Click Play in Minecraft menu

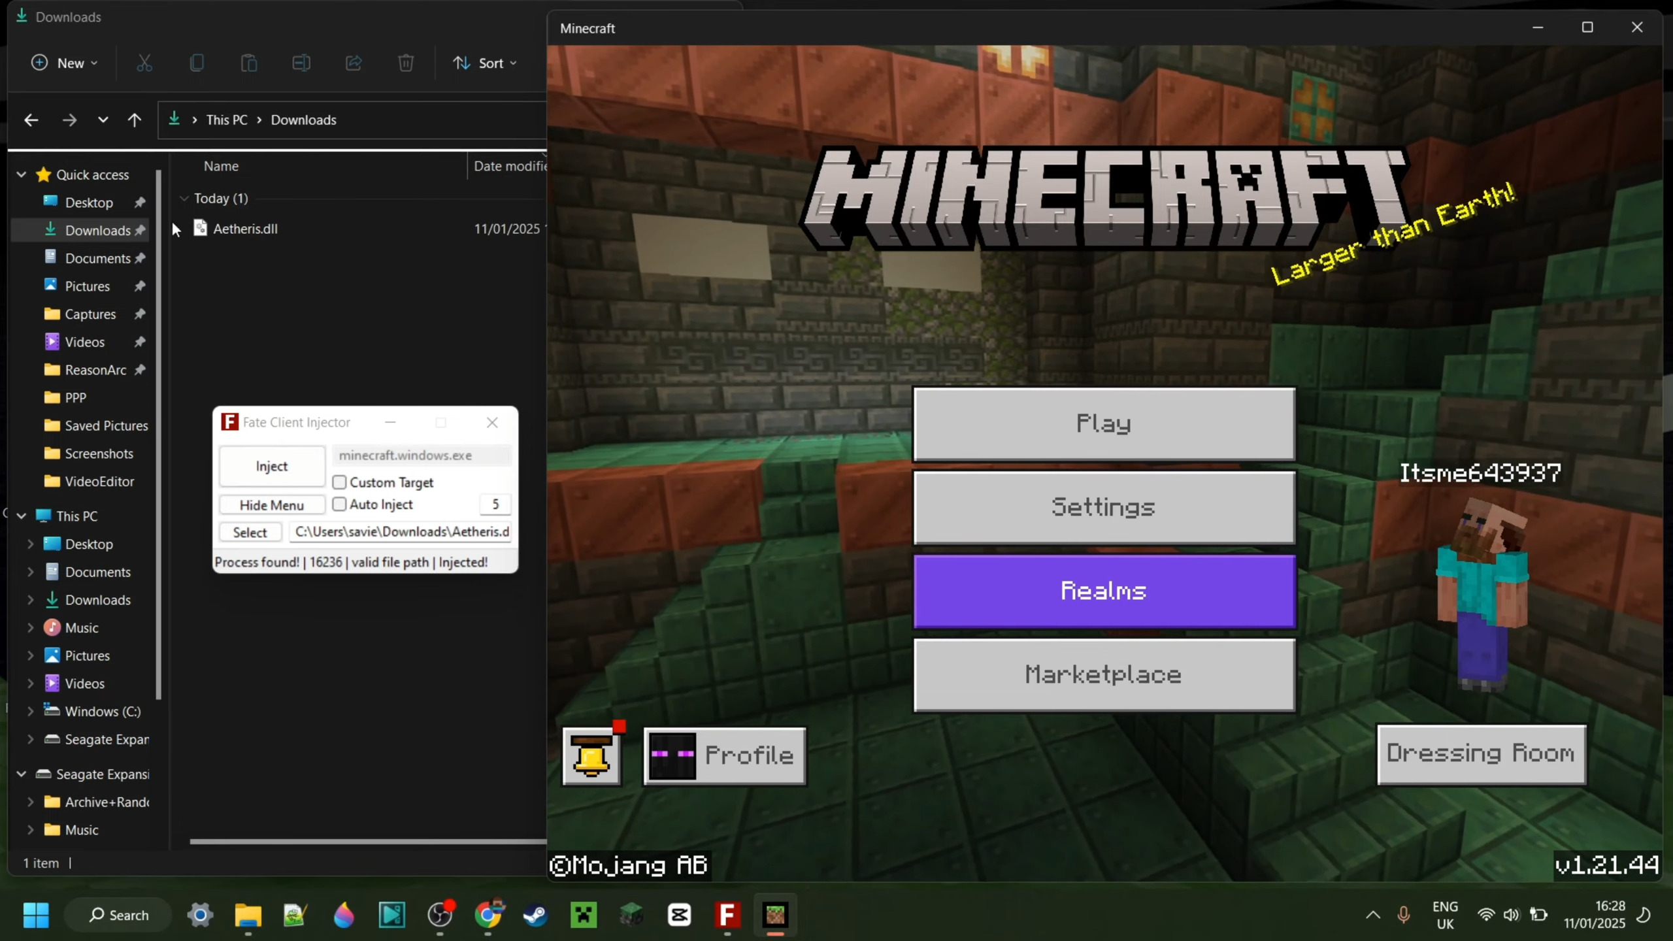[1104, 423]
